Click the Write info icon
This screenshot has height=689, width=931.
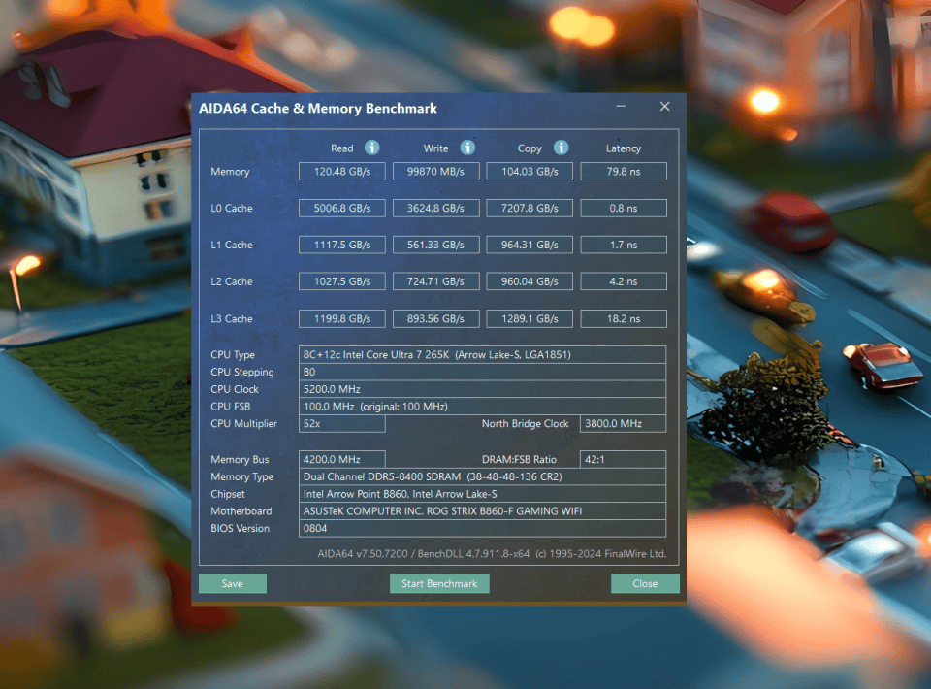[467, 148]
